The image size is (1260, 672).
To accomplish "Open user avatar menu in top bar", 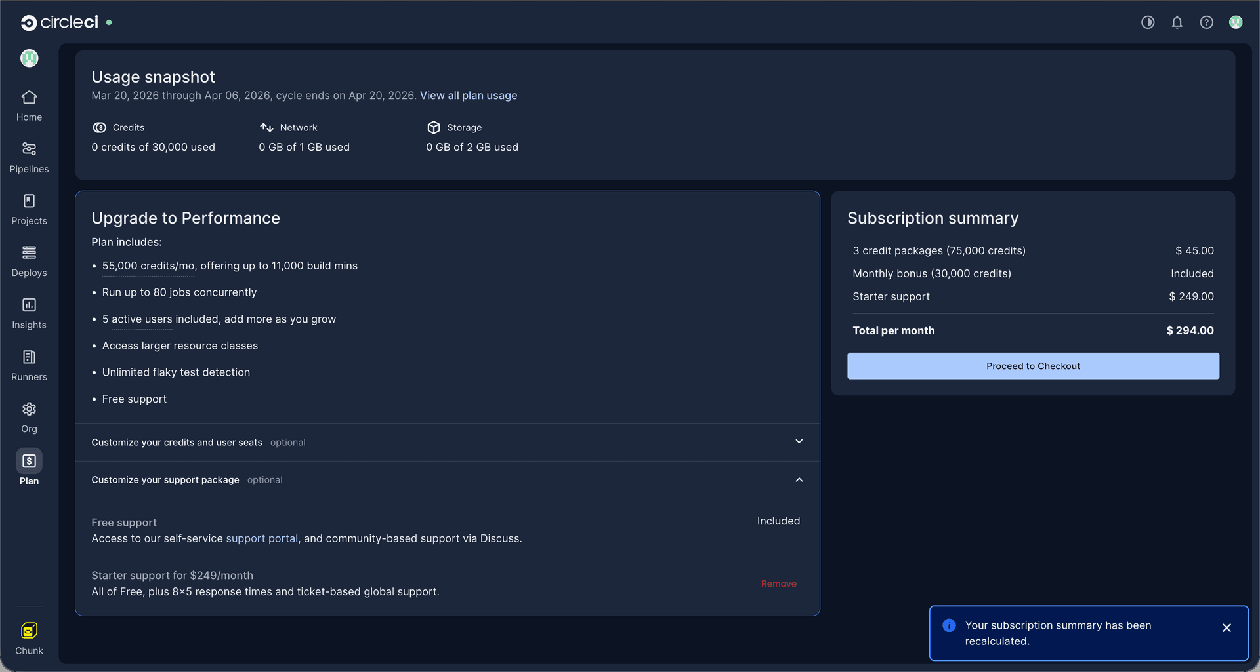I will [1236, 22].
